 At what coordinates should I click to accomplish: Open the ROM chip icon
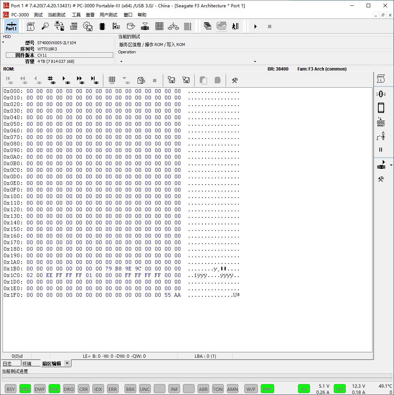pos(102,26)
